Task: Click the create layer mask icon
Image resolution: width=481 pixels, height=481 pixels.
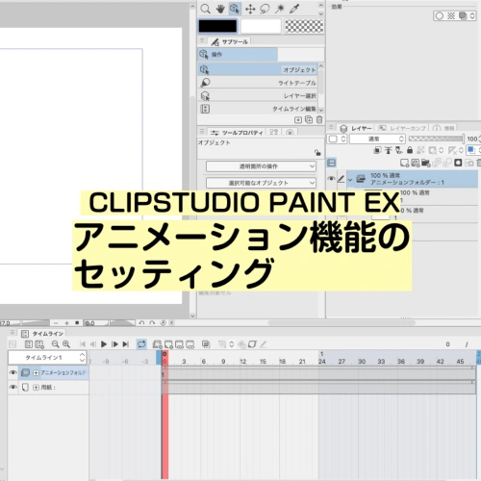Action: point(458,163)
